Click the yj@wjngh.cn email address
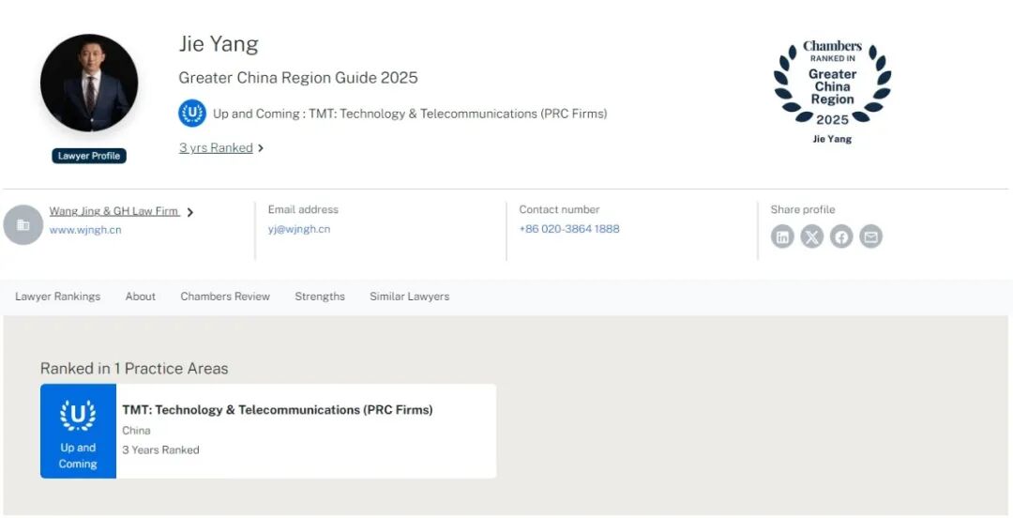 click(x=299, y=229)
